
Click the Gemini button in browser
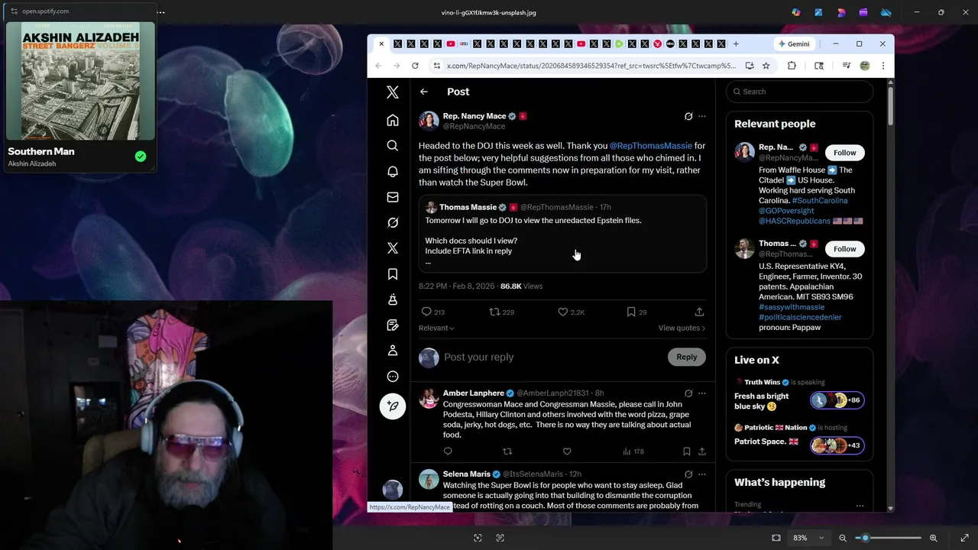coord(794,44)
